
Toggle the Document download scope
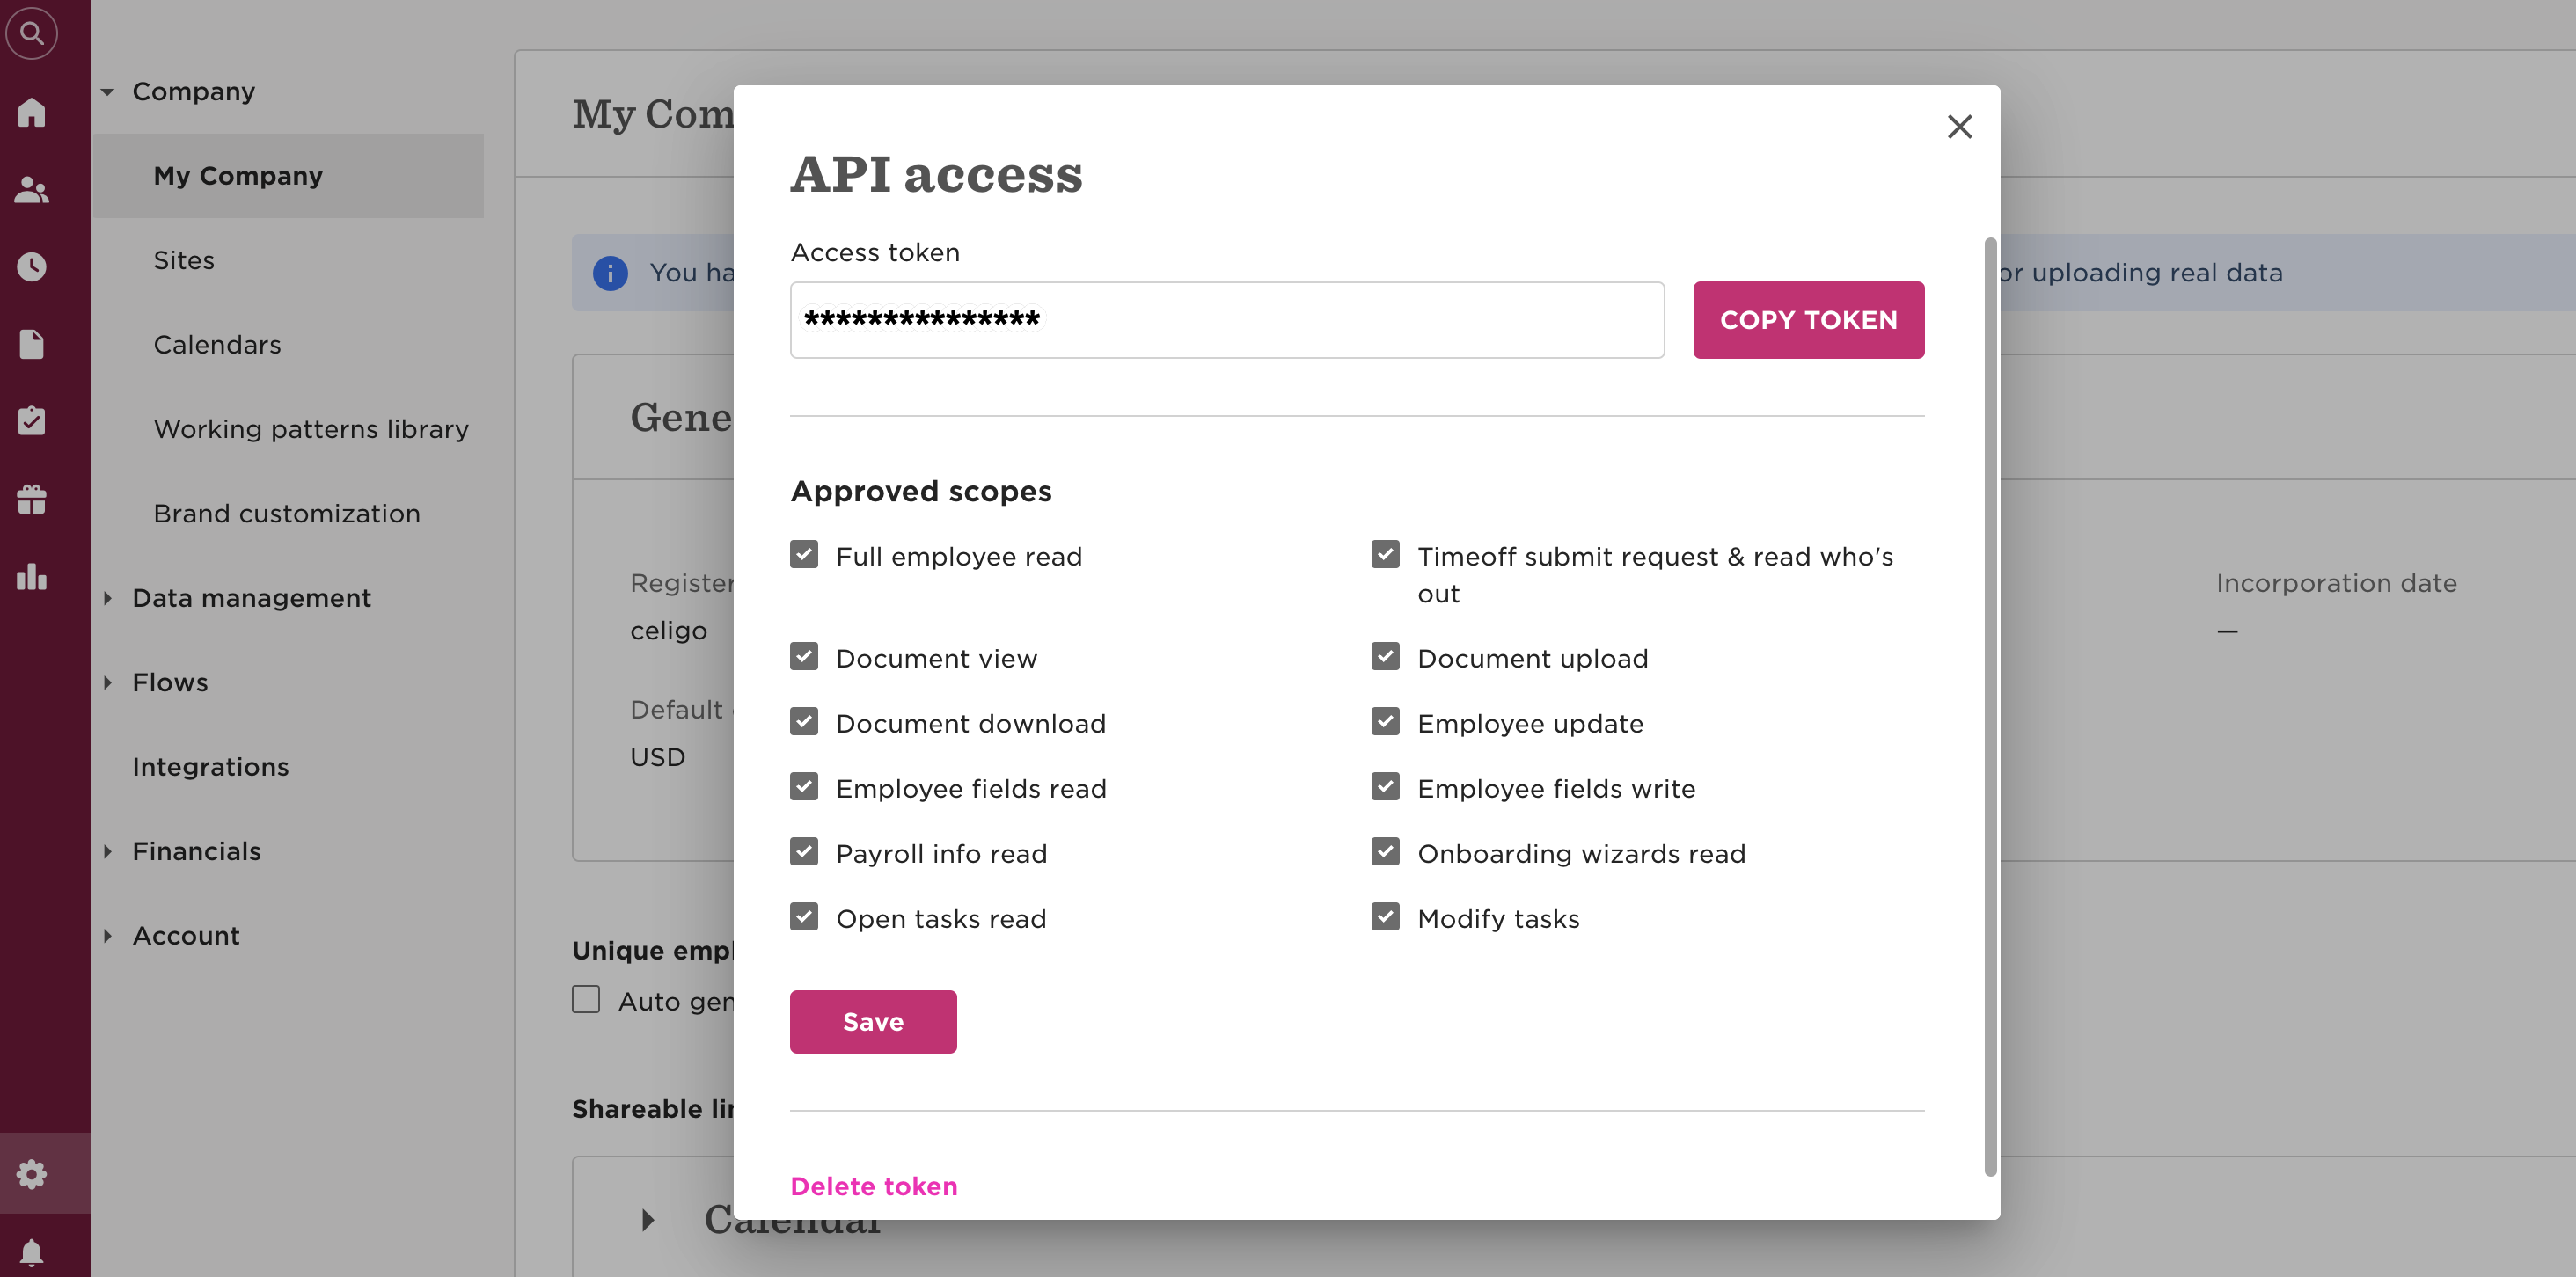click(x=804, y=721)
